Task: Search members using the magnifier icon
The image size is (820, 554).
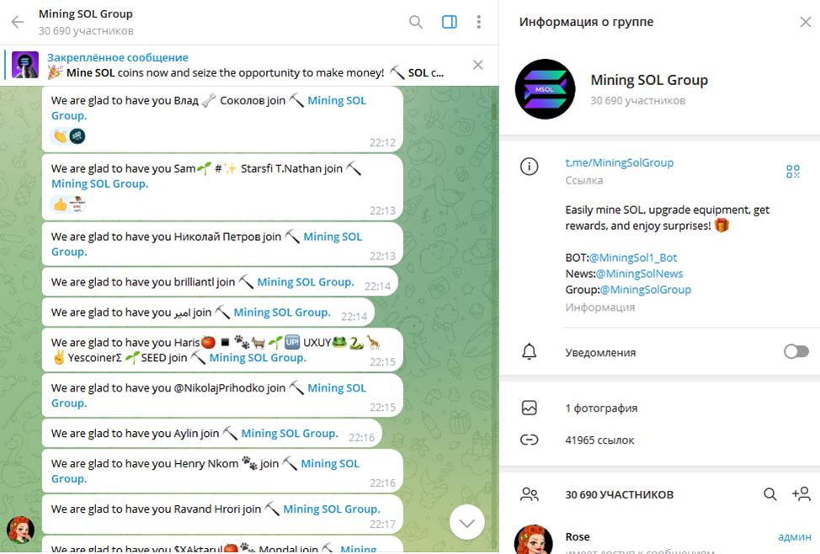Action: (769, 494)
